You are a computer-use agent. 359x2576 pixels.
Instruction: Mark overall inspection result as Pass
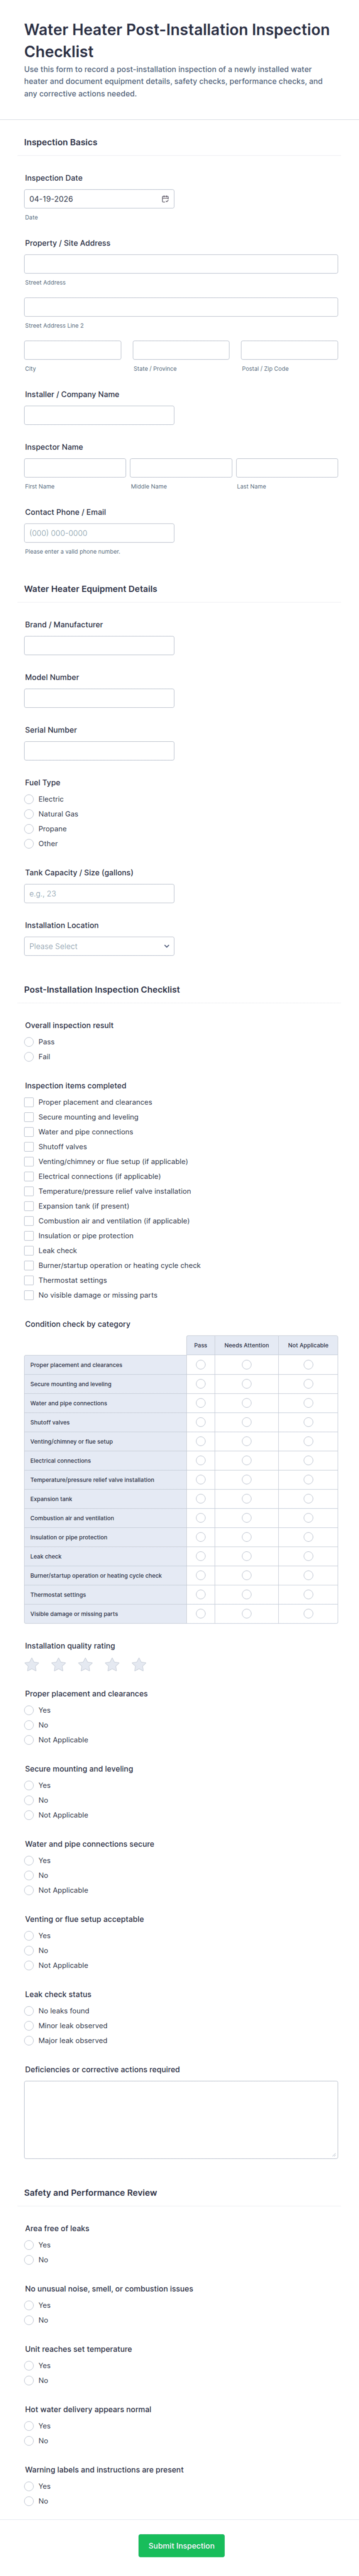point(29,1042)
